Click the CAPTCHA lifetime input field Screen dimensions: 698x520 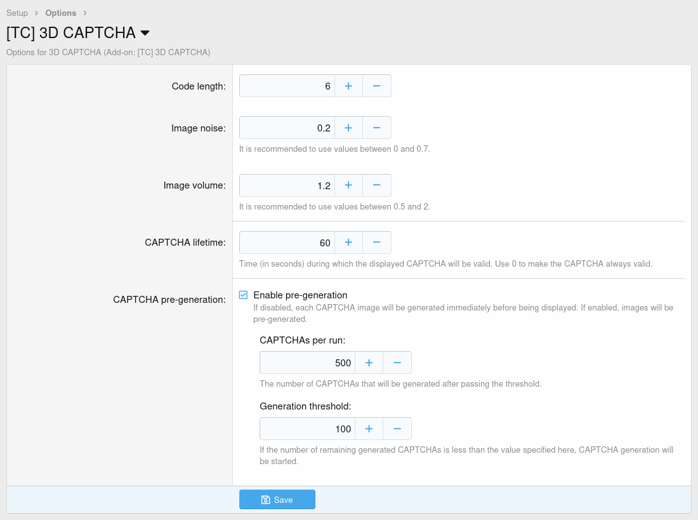click(287, 243)
